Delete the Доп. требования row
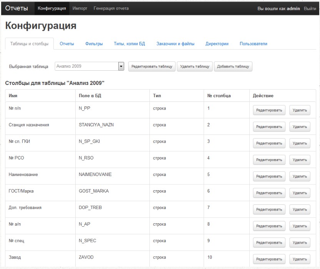 tap(300, 209)
